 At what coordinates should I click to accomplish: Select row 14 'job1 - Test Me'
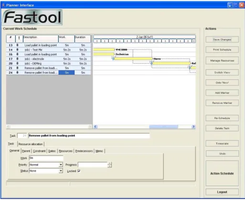point(49,50)
